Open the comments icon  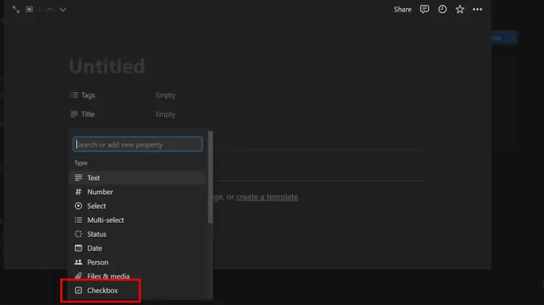pos(424,10)
